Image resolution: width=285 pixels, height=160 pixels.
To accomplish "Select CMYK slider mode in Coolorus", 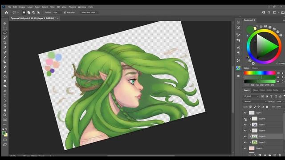I will point(267,85).
